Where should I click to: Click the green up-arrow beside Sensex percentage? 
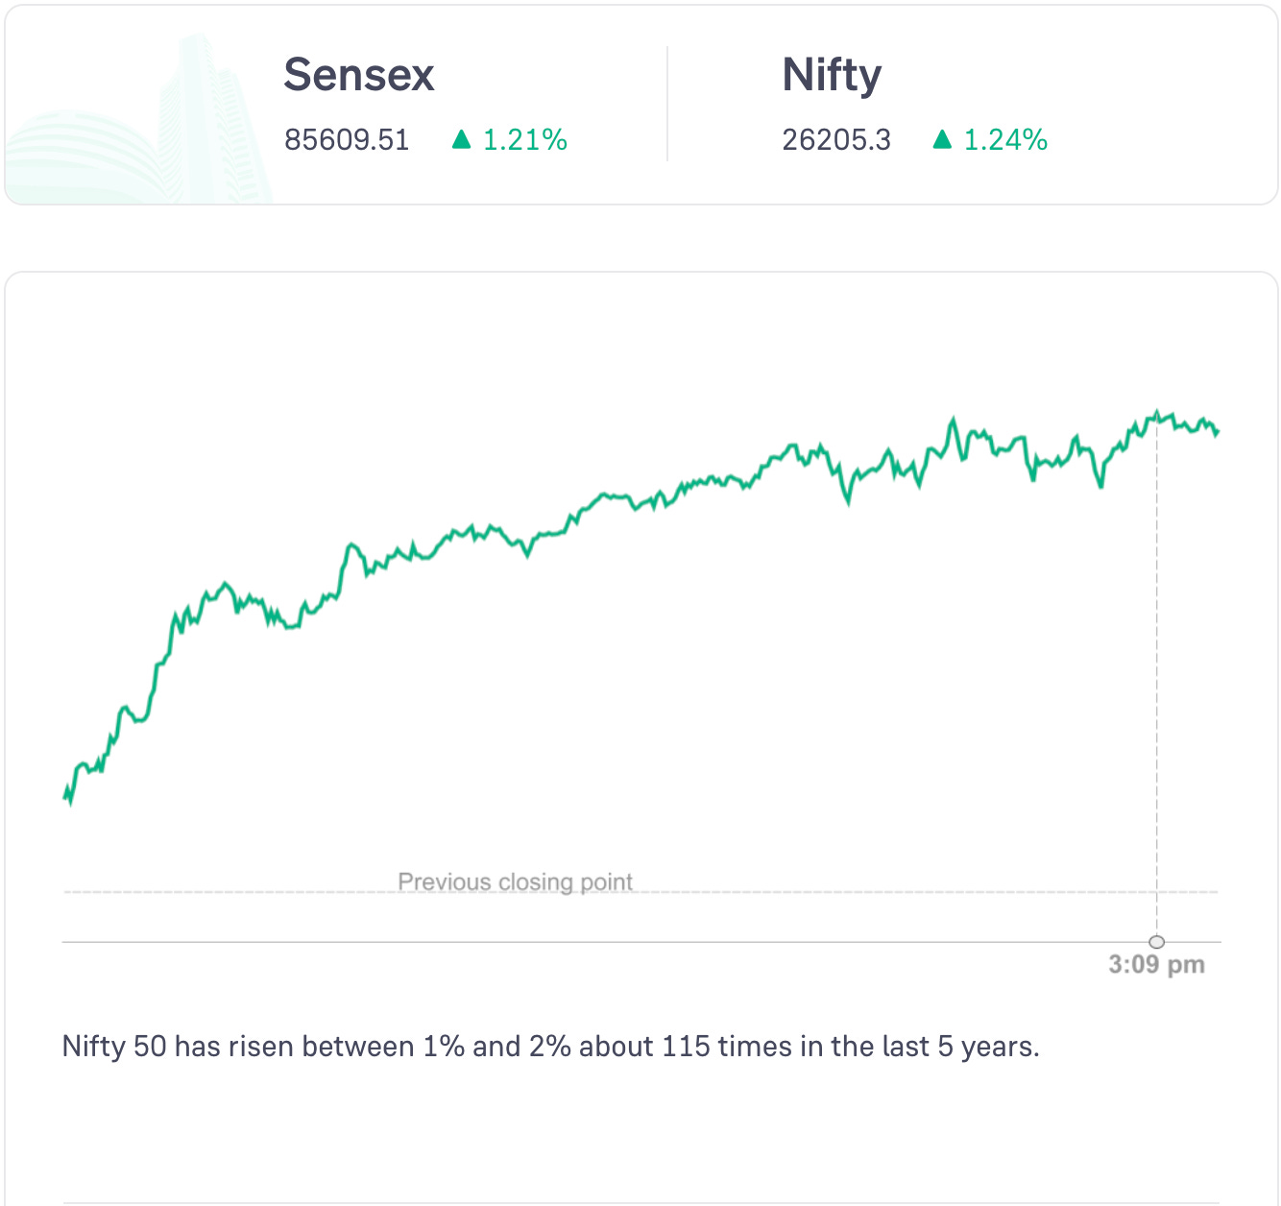(x=462, y=140)
